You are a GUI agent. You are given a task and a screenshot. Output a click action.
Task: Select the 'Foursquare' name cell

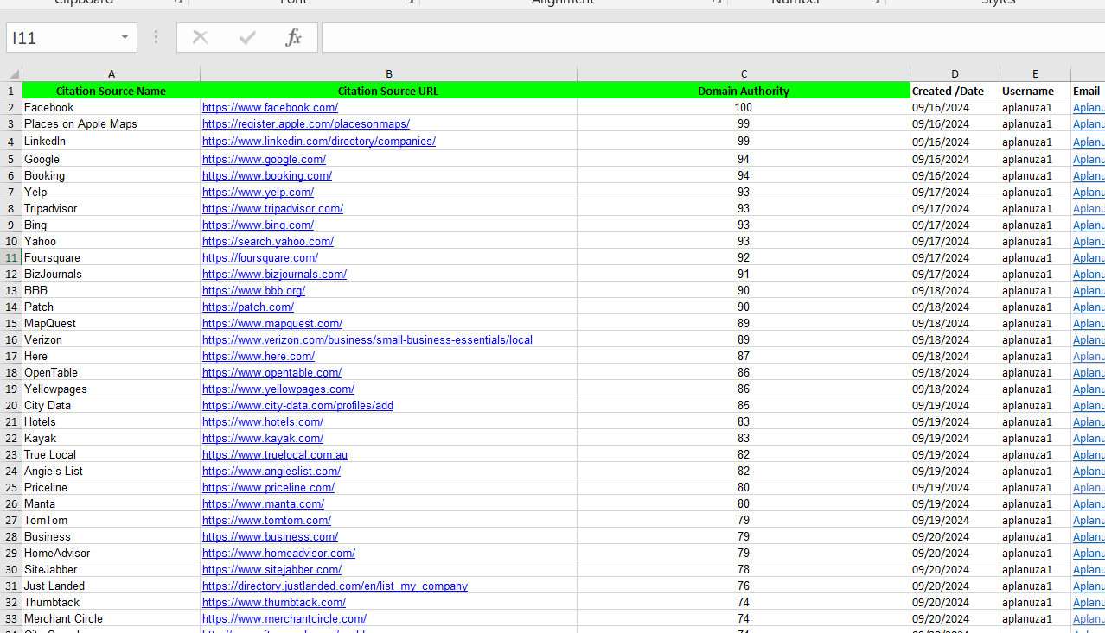(112, 258)
